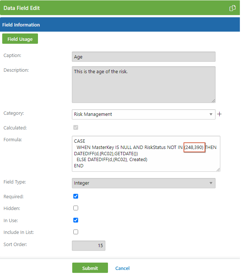
Task: Uncheck the Required checkbox
Action: 76,196
